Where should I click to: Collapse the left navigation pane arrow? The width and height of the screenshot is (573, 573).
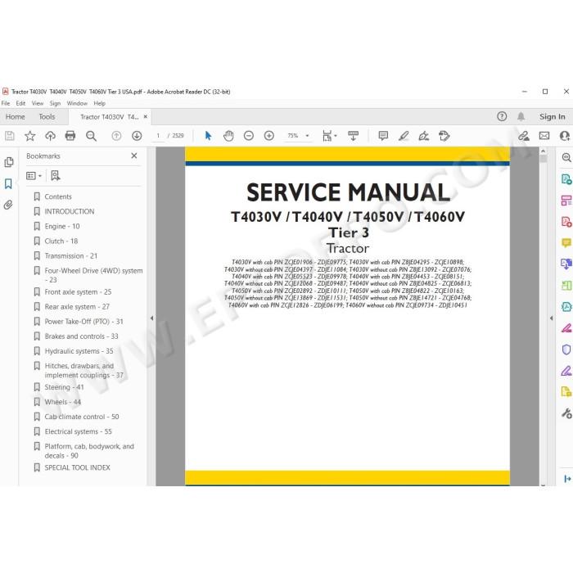click(151, 318)
